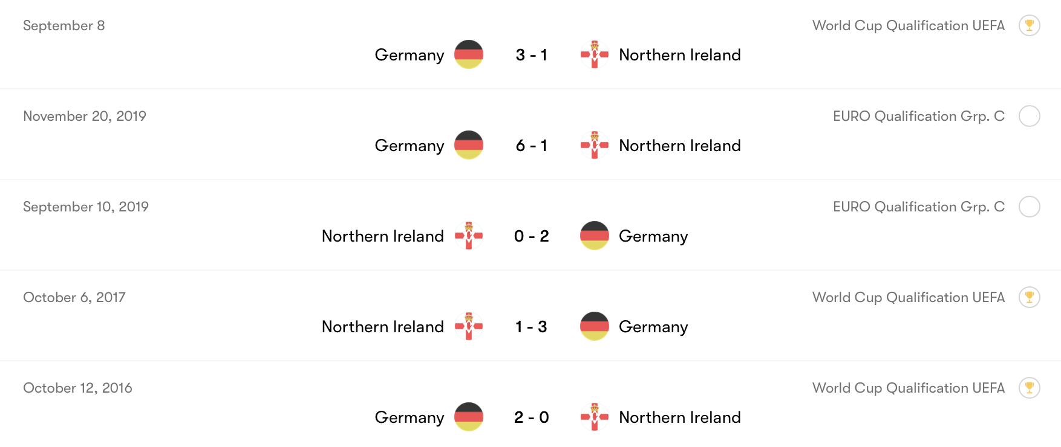Open the 6 - 1 match result

531,146
